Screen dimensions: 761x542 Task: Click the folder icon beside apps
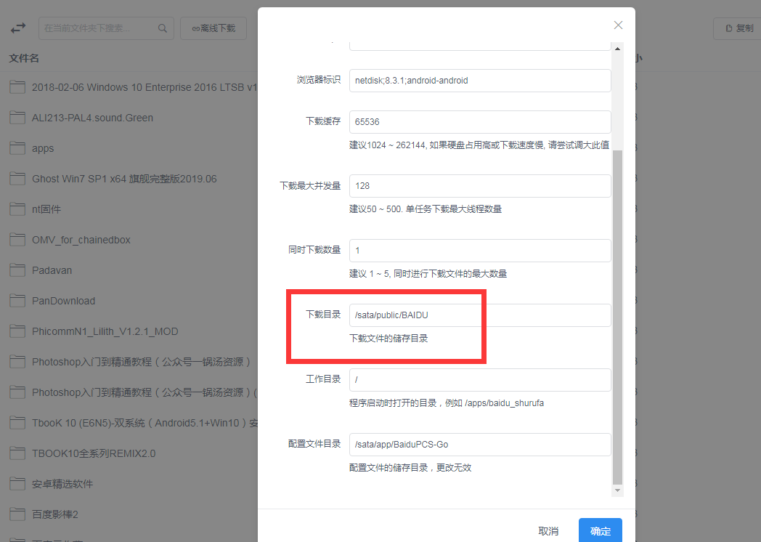pyautogui.click(x=17, y=148)
